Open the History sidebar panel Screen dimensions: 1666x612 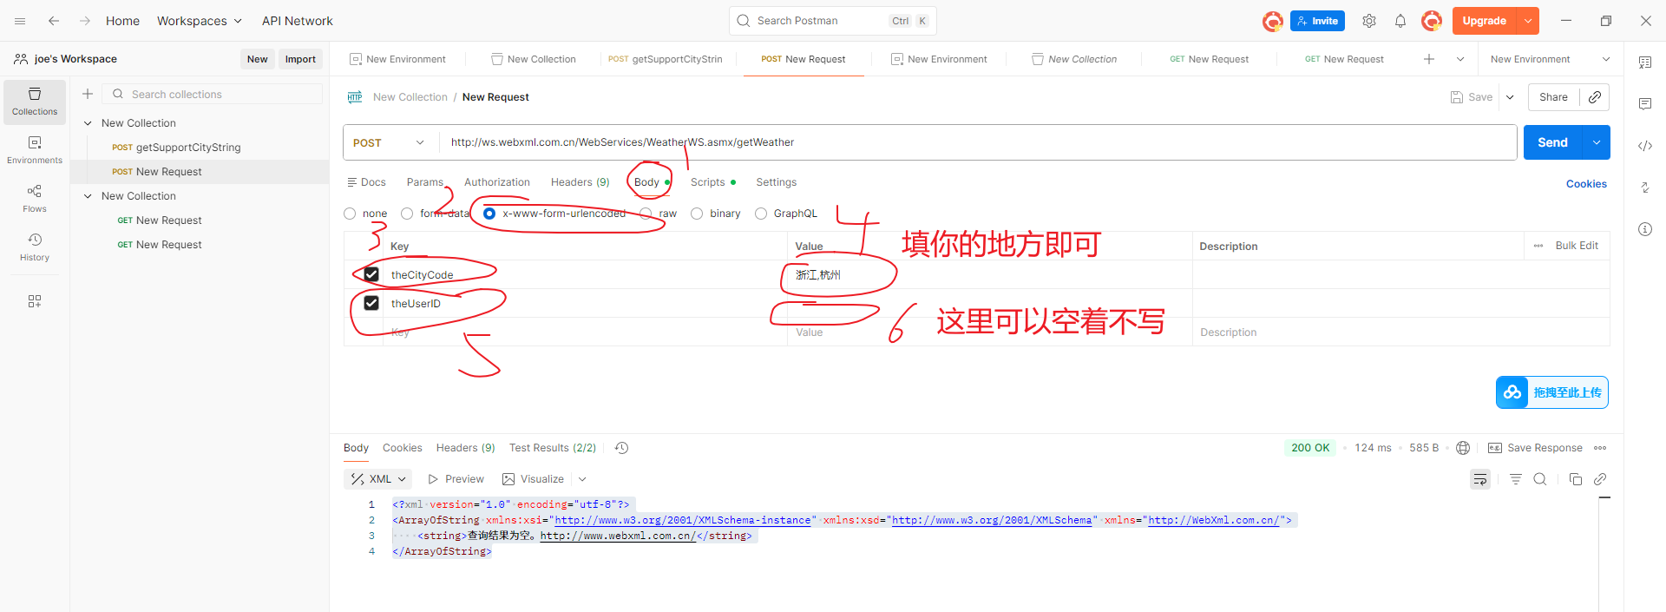point(35,247)
